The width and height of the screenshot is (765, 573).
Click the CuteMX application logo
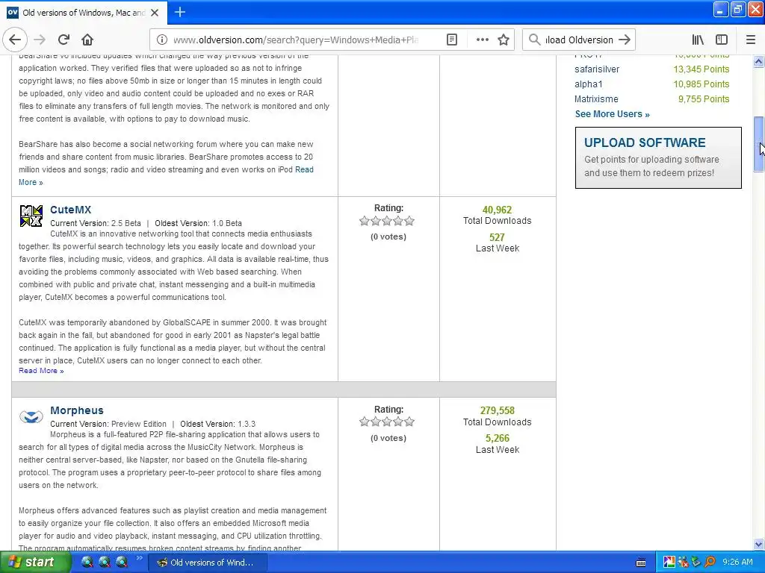tap(31, 216)
